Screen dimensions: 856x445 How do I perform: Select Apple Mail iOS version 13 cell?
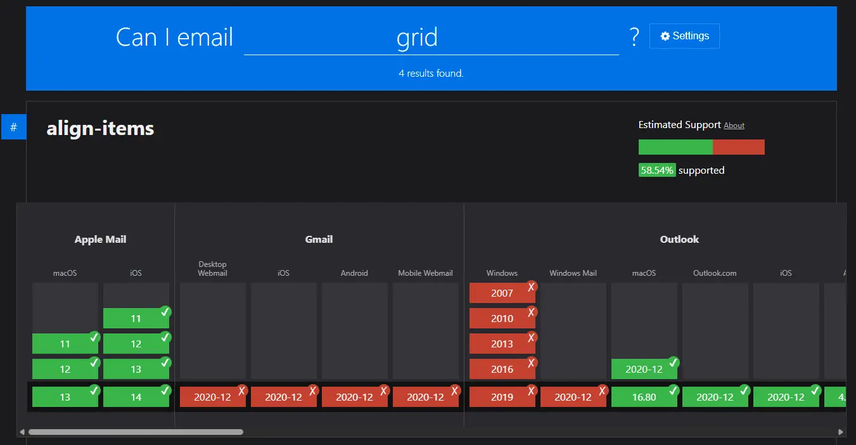click(x=136, y=369)
